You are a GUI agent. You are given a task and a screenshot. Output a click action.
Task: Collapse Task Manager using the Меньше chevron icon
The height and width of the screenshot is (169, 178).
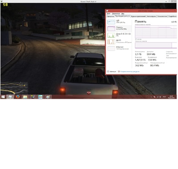point(108,71)
